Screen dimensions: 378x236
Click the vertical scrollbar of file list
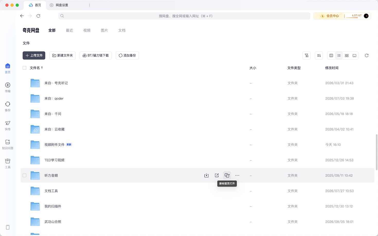377,152
